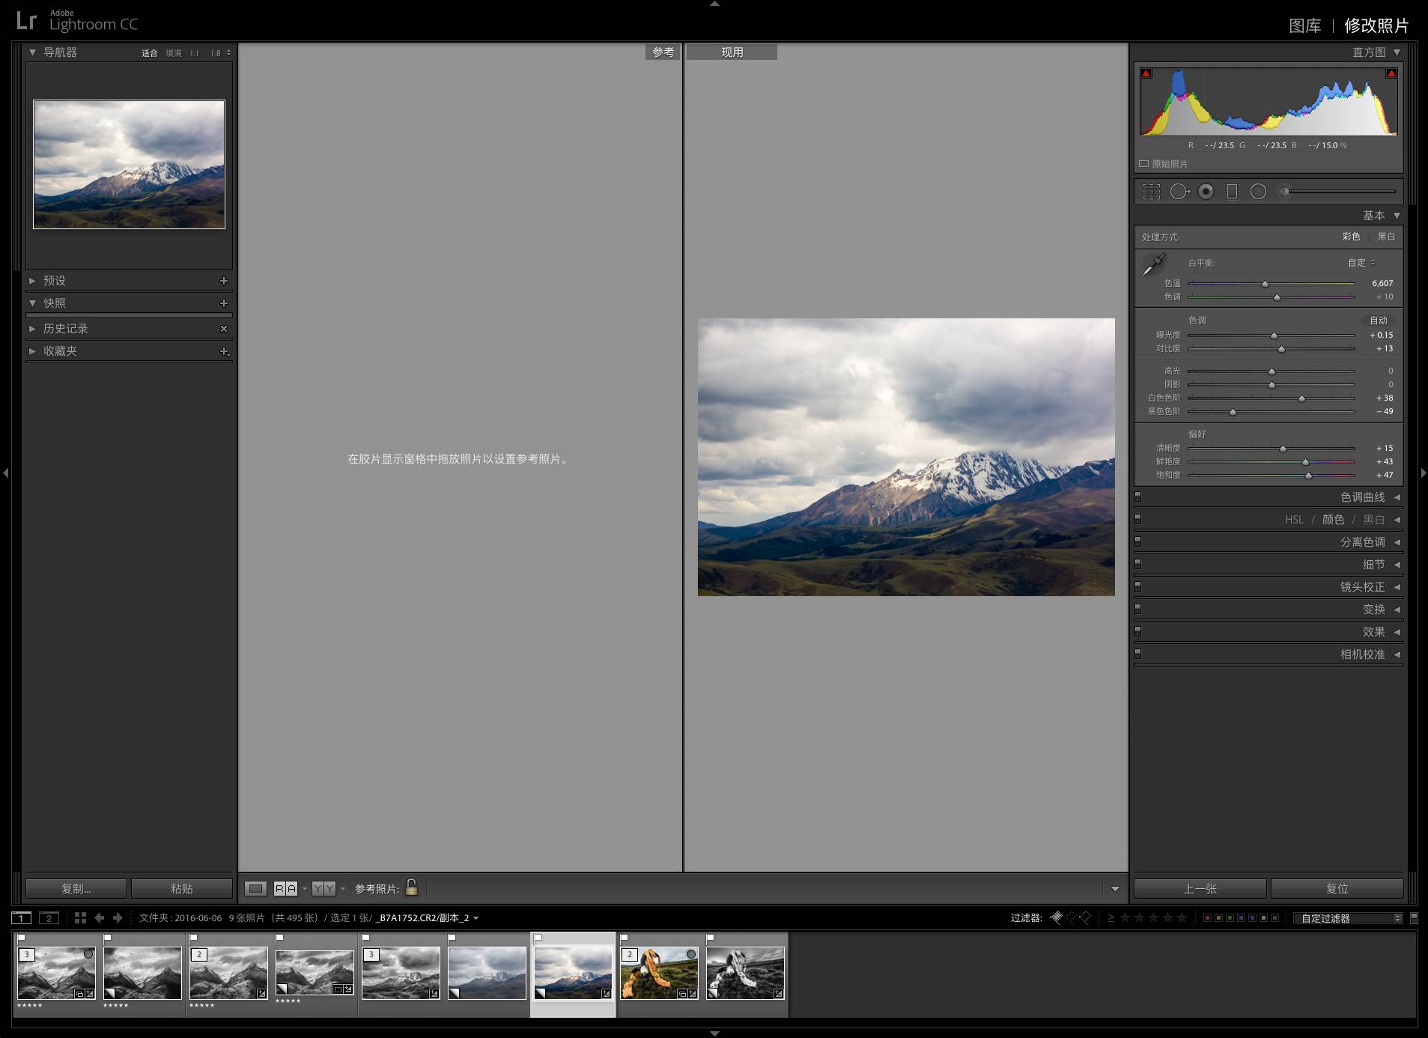
Task: Toggle the 色调曲线 panel switch
Action: (1138, 497)
